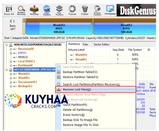Click the New Partition toolbar icon
Image resolution: width=159 pixels, height=131 pixels.
(x=59, y=10)
